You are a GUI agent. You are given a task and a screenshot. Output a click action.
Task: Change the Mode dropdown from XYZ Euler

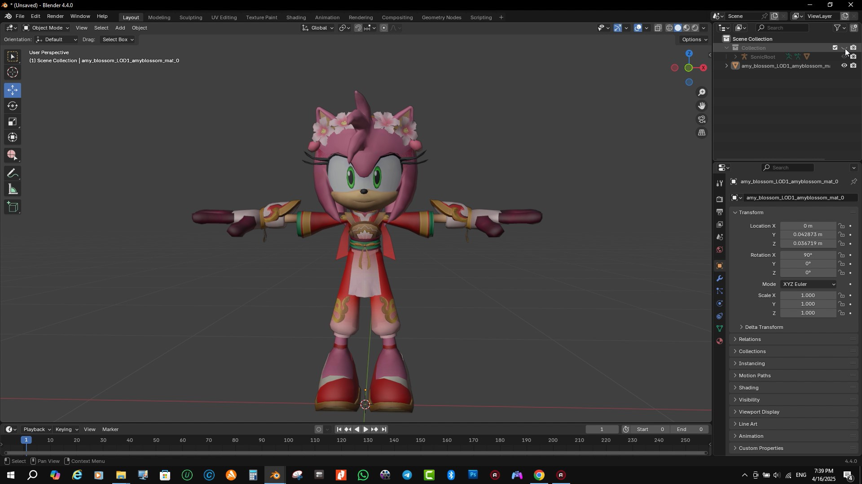[808, 284]
